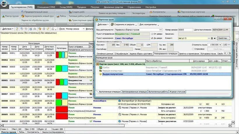Viewport: 239px width, 134px height.
Task: Toggle the До двери checkbox
Action: [152, 38]
